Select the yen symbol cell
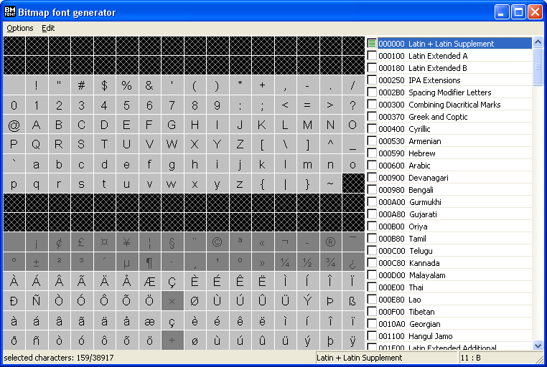This screenshot has width=547, height=367. point(126,242)
